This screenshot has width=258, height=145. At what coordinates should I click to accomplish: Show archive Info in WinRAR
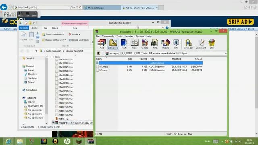176,44
